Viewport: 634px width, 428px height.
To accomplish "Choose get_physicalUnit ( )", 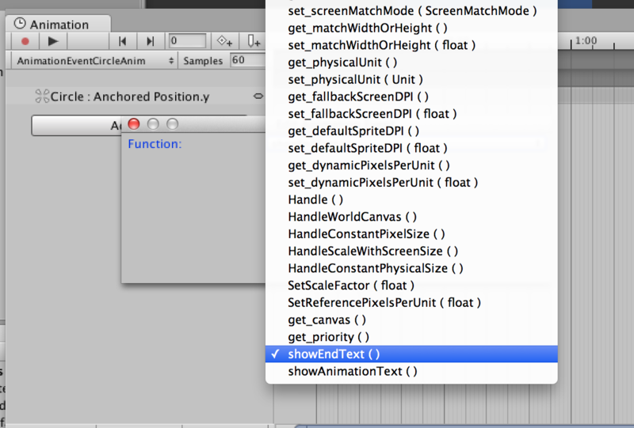I will [x=411, y=62].
